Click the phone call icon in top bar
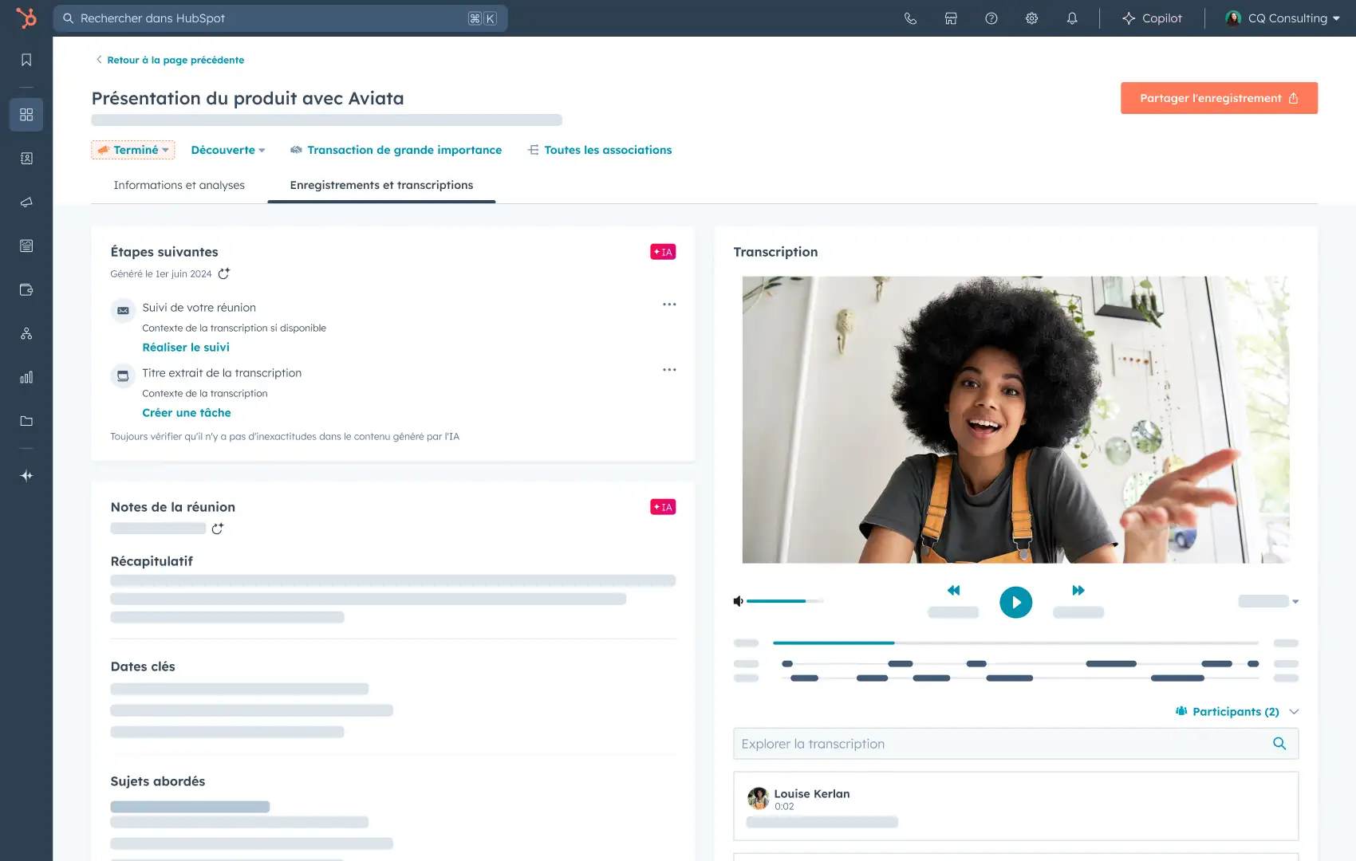The image size is (1356, 861). click(x=910, y=18)
